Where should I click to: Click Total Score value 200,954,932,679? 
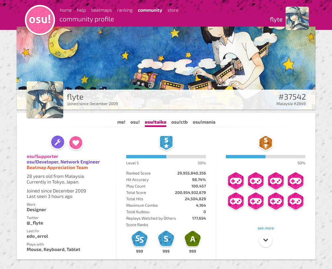(x=190, y=193)
